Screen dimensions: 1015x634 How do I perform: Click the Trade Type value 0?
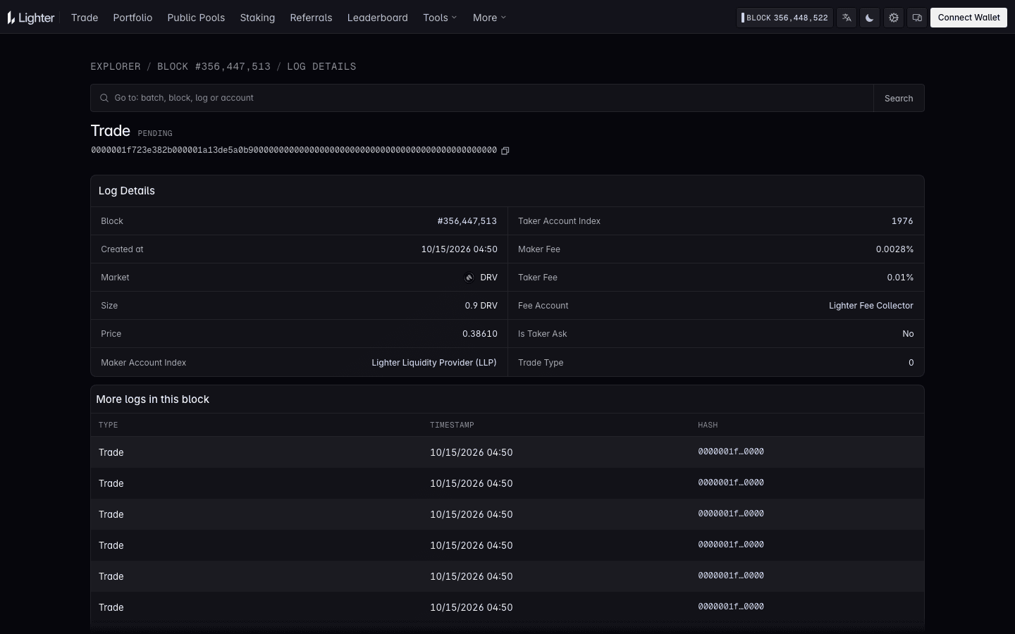tap(911, 363)
